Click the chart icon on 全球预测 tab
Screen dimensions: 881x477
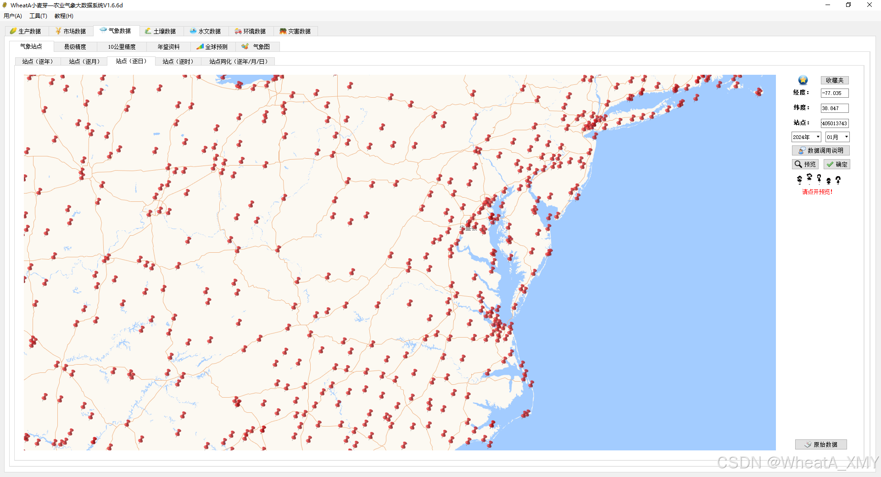click(200, 46)
